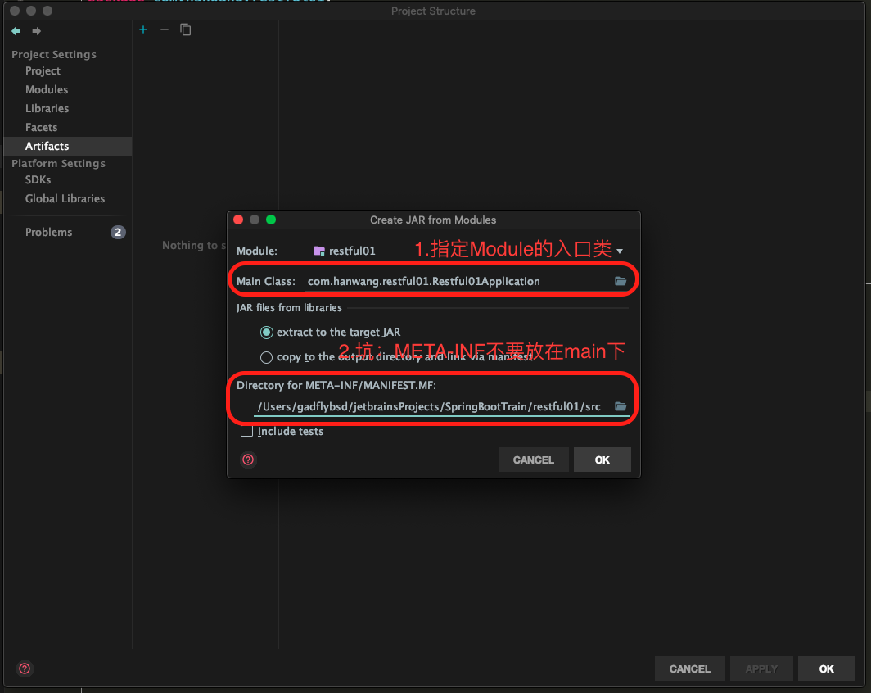Add new artifact with plus icon
Viewport: 871px width, 693px height.
143,29
